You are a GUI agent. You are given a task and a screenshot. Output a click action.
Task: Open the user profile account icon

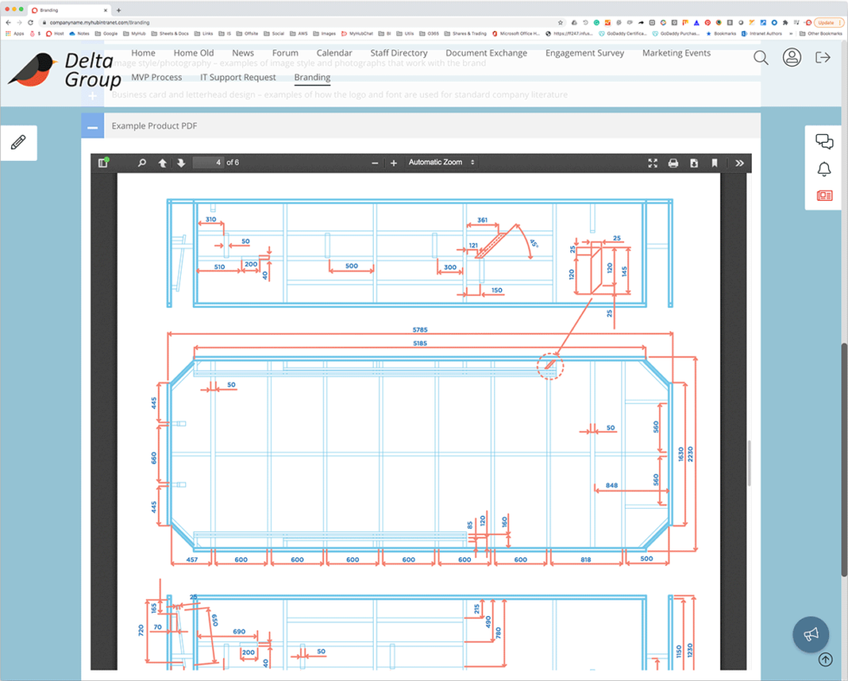pos(792,57)
